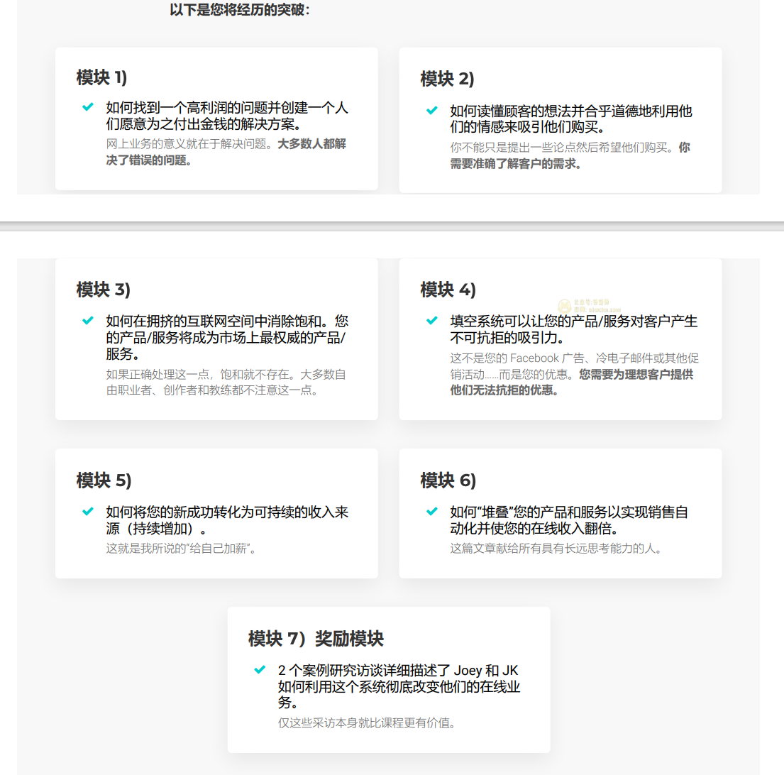Click the 模块 5) heading text

pos(104,480)
